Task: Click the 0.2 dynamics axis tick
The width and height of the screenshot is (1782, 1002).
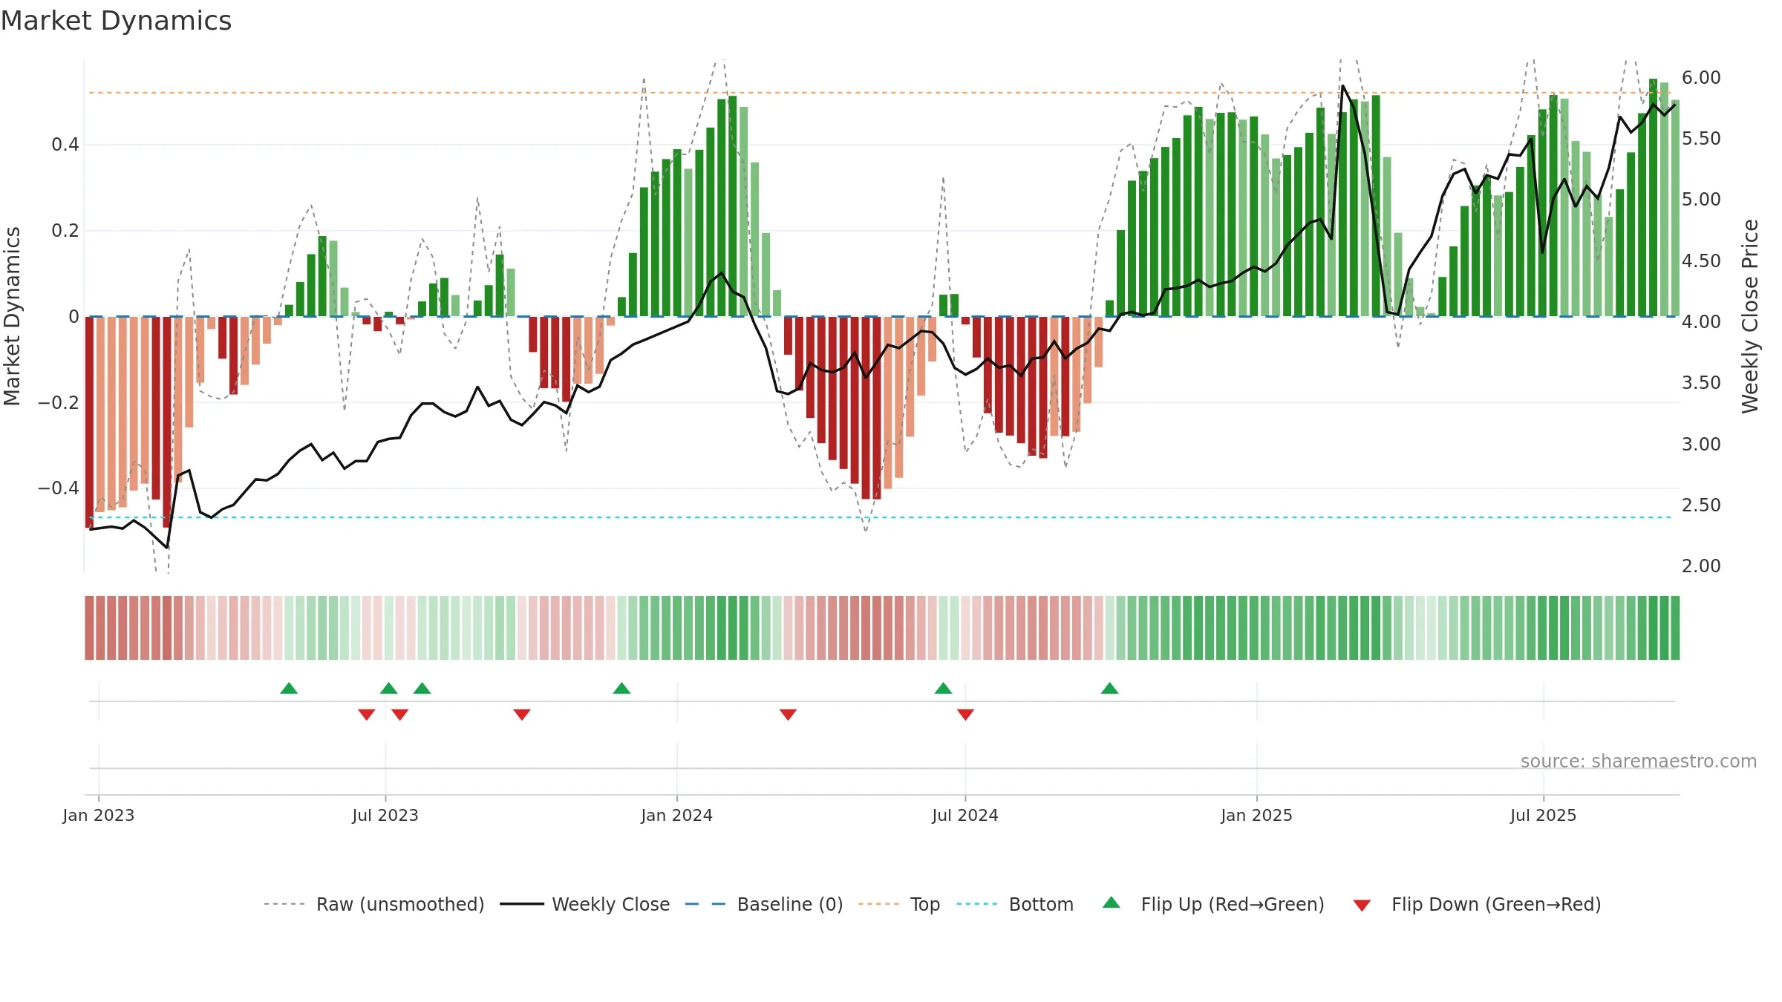Action: [65, 231]
